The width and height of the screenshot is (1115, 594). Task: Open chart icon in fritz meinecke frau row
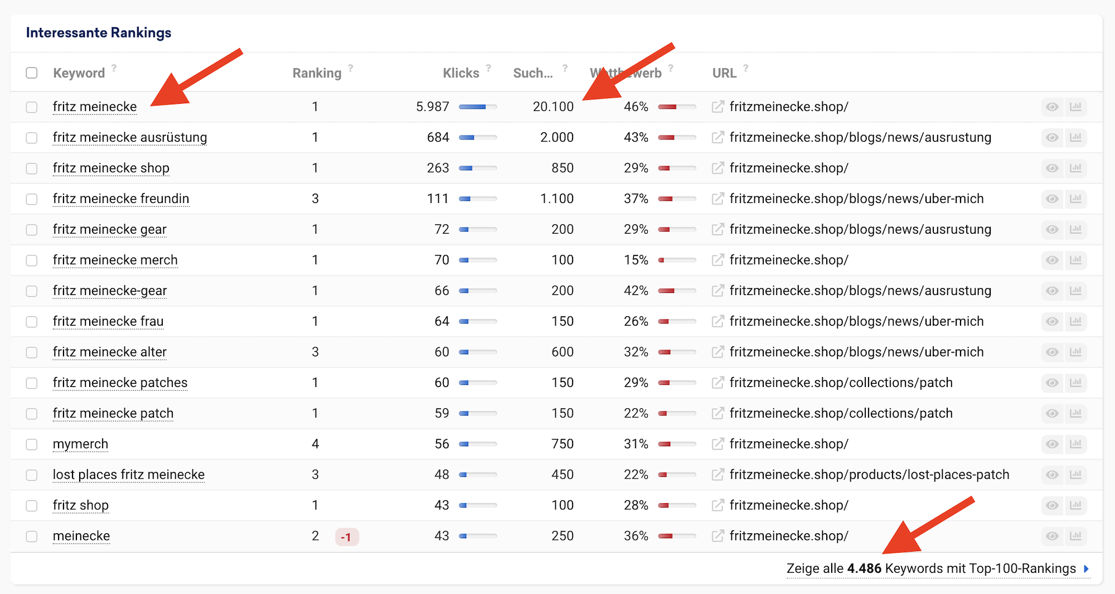pyautogui.click(x=1075, y=321)
